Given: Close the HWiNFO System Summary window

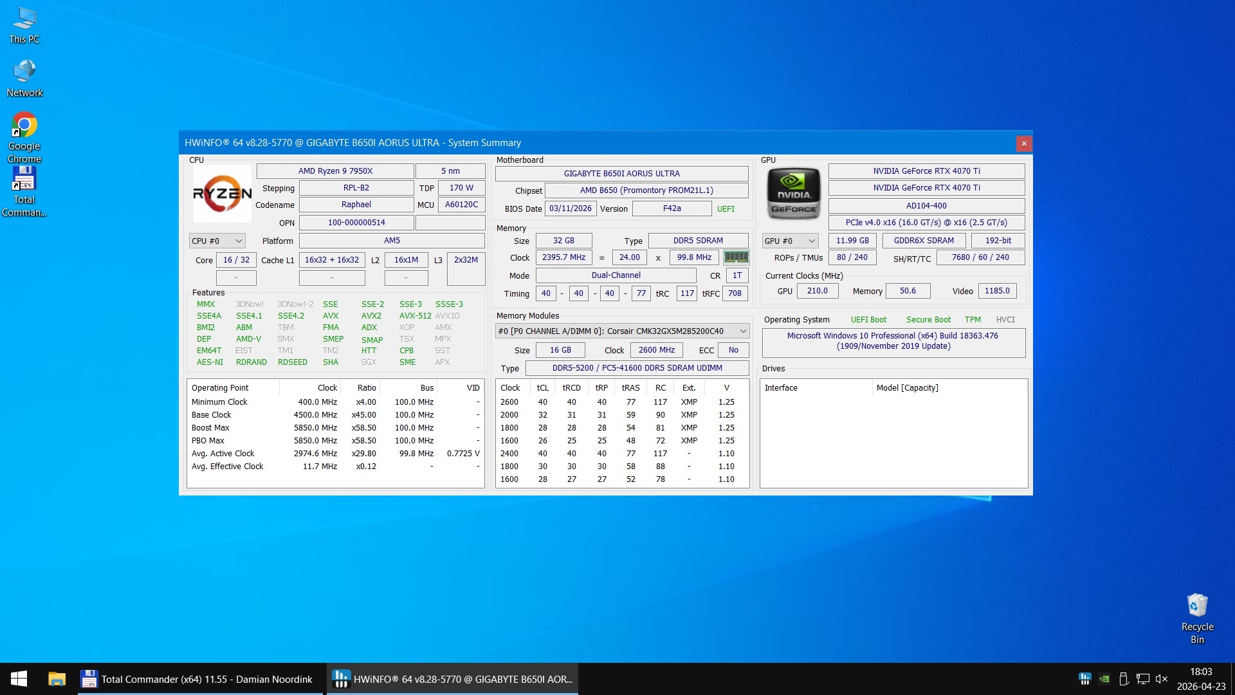Looking at the screenshot, I should tap(1024, 143).
